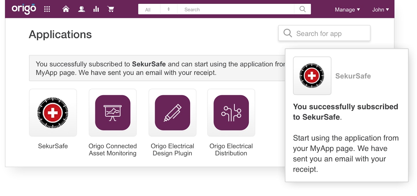417x196 pixels.
Task: Open SekurSafe app tile in Applications grid
Action: 53,113
